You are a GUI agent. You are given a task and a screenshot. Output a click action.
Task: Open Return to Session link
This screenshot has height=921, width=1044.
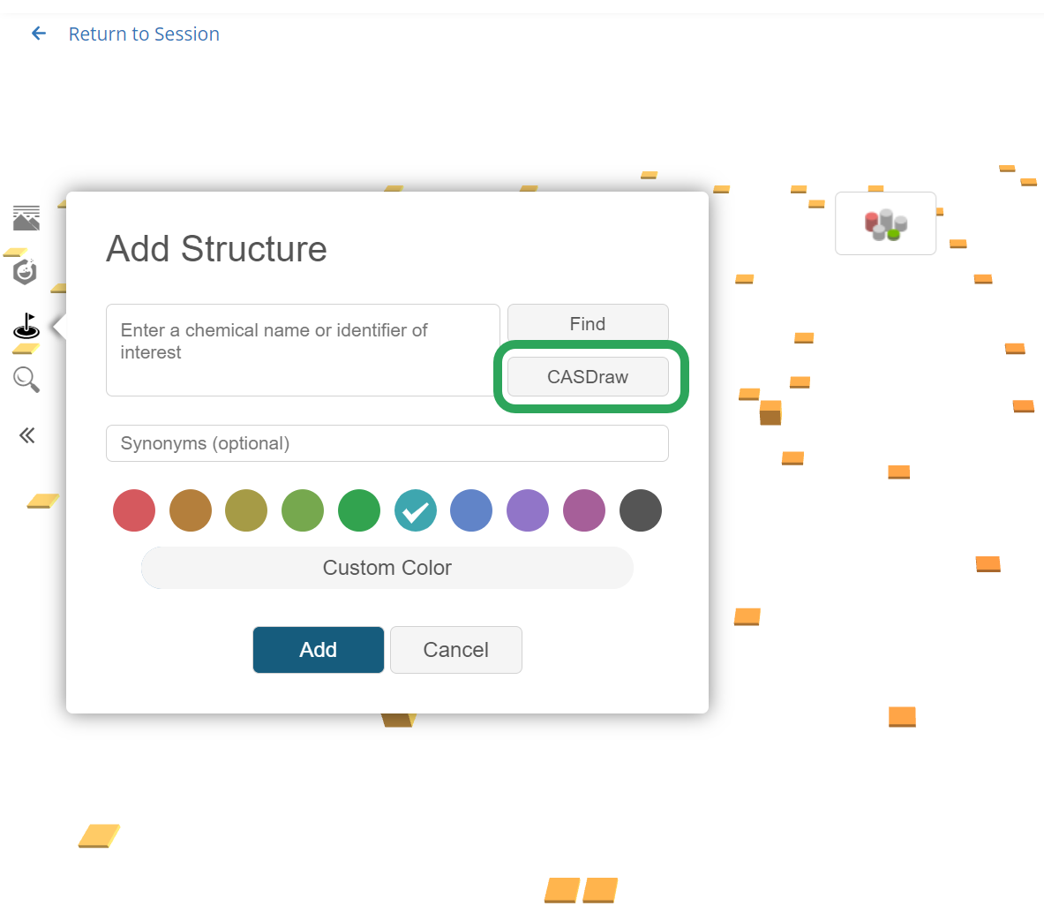tap(144, 34)
